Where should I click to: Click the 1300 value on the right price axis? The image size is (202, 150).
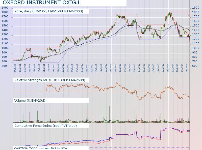[x=195, y=35]
